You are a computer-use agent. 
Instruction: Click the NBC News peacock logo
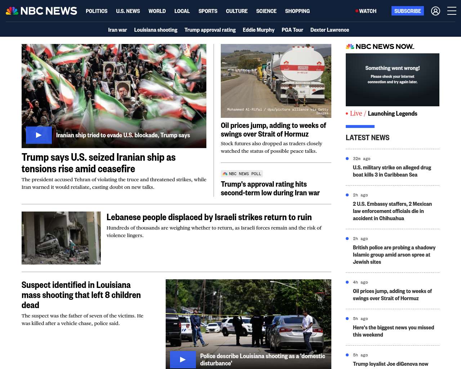pyautogui.click(x=41, y=11)
